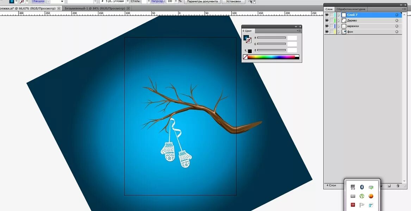Click the Adobe red tray icon
Image resolution: width=411 pixels, height=211 pixels.
click(353, 205)
